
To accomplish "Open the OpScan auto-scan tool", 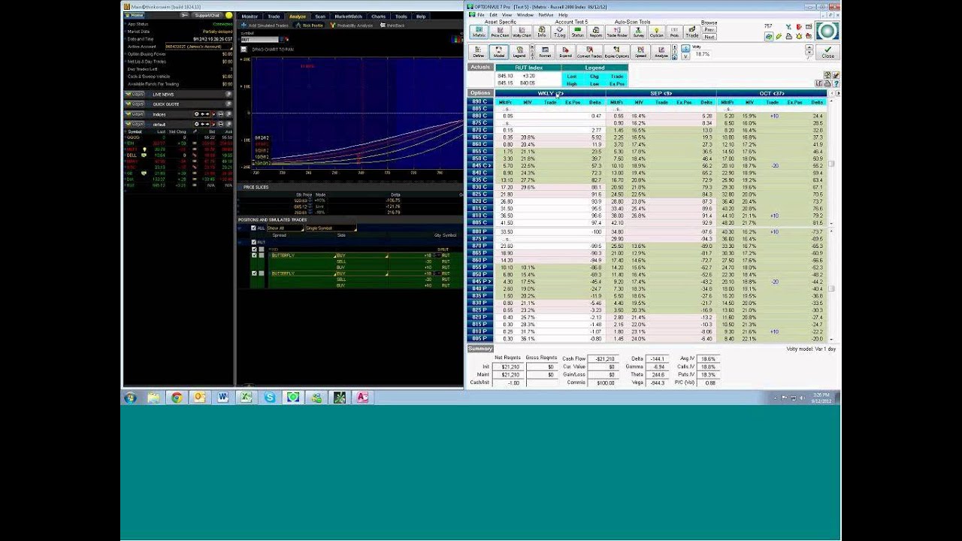I will point(657,32).
